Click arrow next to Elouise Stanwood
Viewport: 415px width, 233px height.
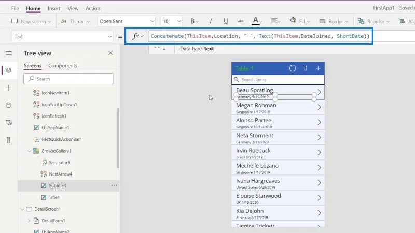tap(319, 198)
